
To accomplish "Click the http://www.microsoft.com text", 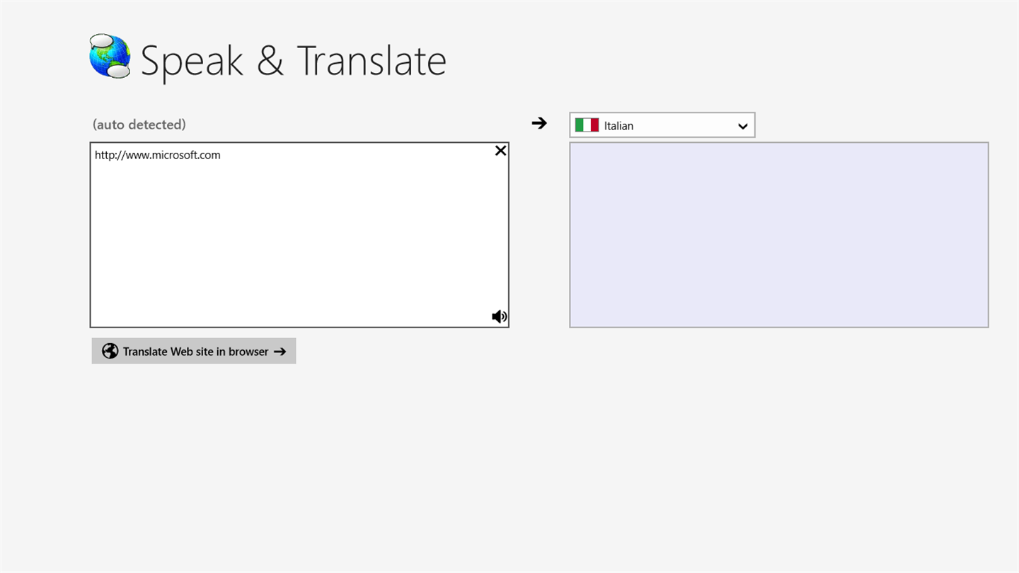I will point(158,155).
